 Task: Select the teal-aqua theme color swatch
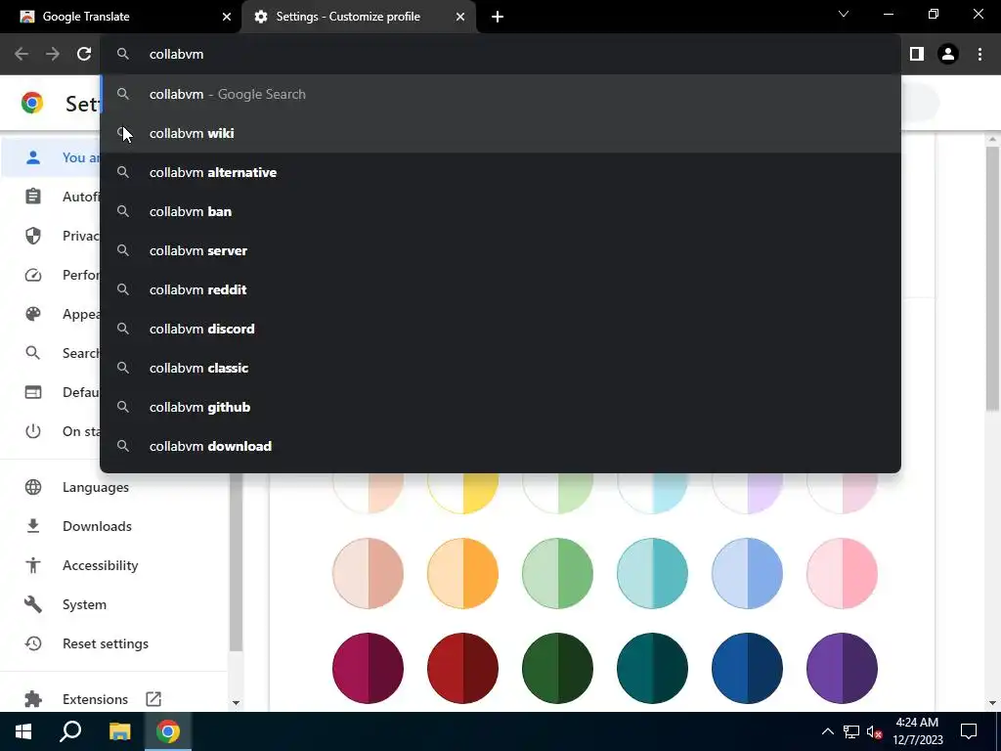652,573
